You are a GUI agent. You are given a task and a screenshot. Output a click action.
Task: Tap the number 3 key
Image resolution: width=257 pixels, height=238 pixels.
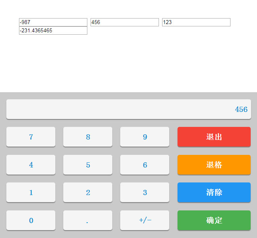145,192
